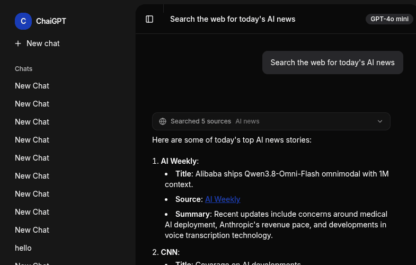The width and height of the screenshot is (416, 265).
Task: Click the Alibaba ships Qwen3.8-Omni-Flash title text
Action: [277, 179]
